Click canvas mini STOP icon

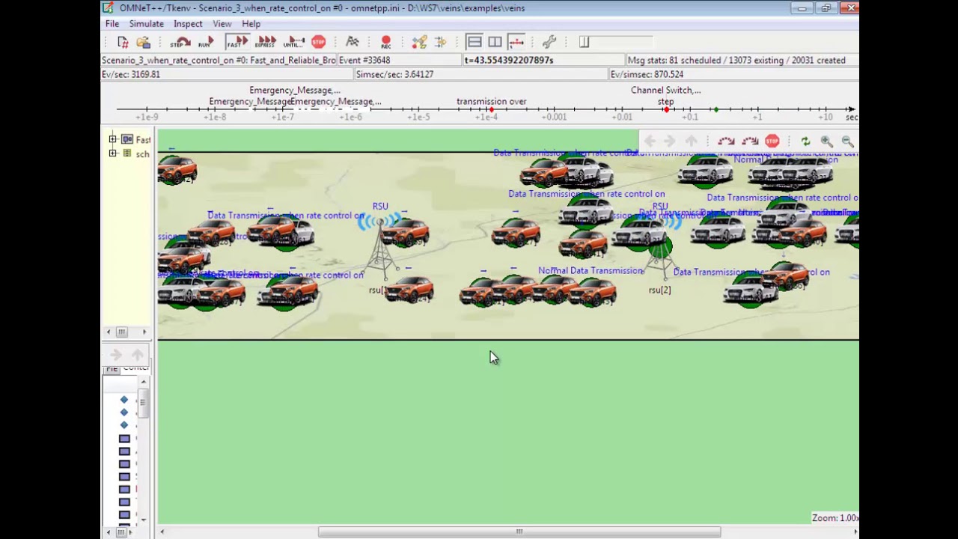pos(772,141)
